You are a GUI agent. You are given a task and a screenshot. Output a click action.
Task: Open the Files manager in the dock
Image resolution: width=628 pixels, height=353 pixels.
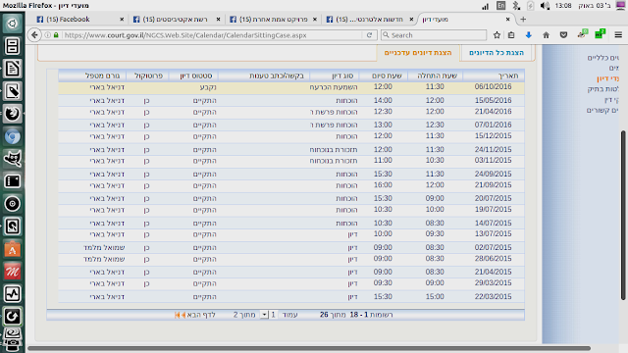(x=13, y=46)
